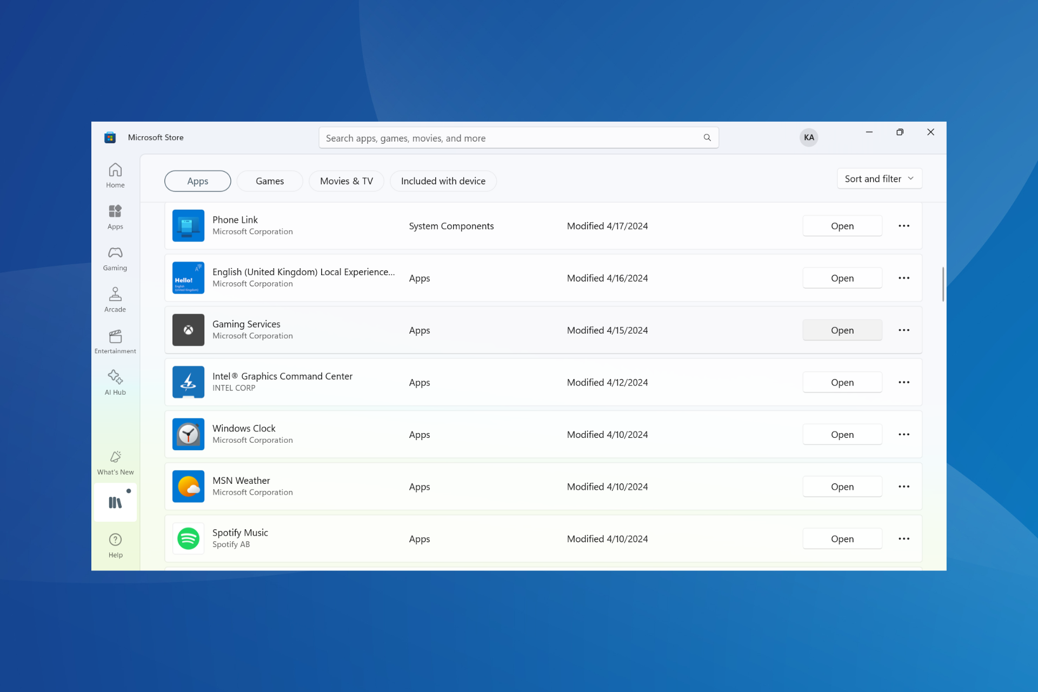
Task: Go to the Home sidebar icon
Action: [115, 175]
